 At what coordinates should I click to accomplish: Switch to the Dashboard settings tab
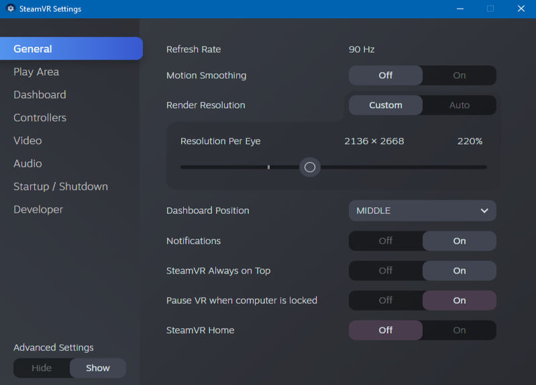(x=40, y=95)
